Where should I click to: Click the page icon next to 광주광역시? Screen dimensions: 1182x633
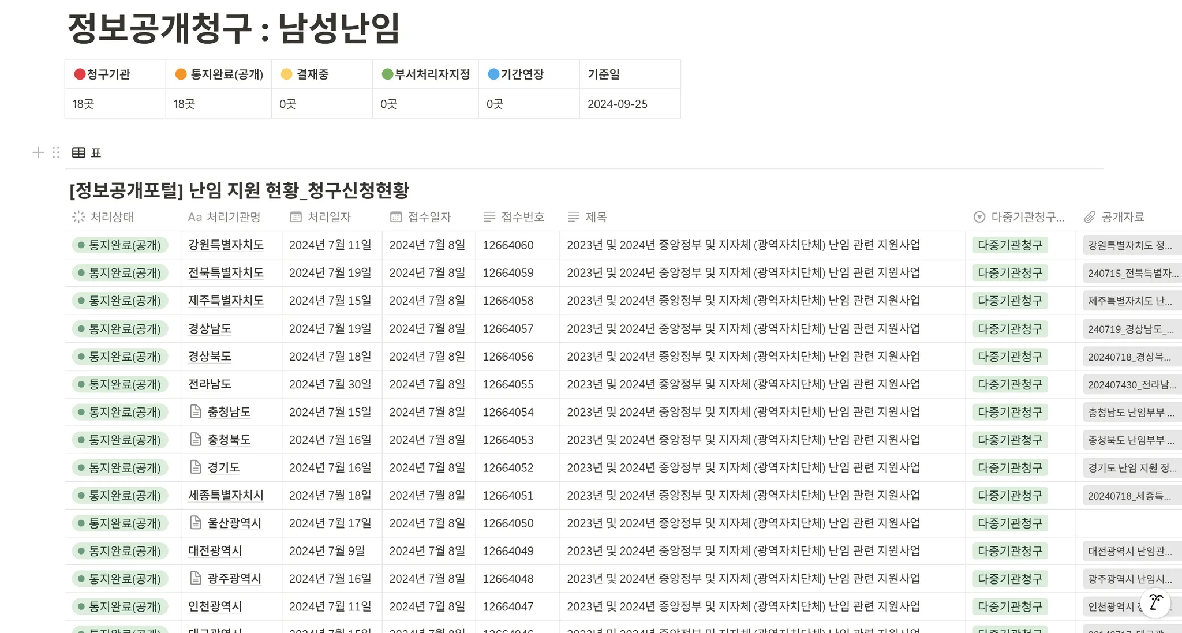coord(196,578)
